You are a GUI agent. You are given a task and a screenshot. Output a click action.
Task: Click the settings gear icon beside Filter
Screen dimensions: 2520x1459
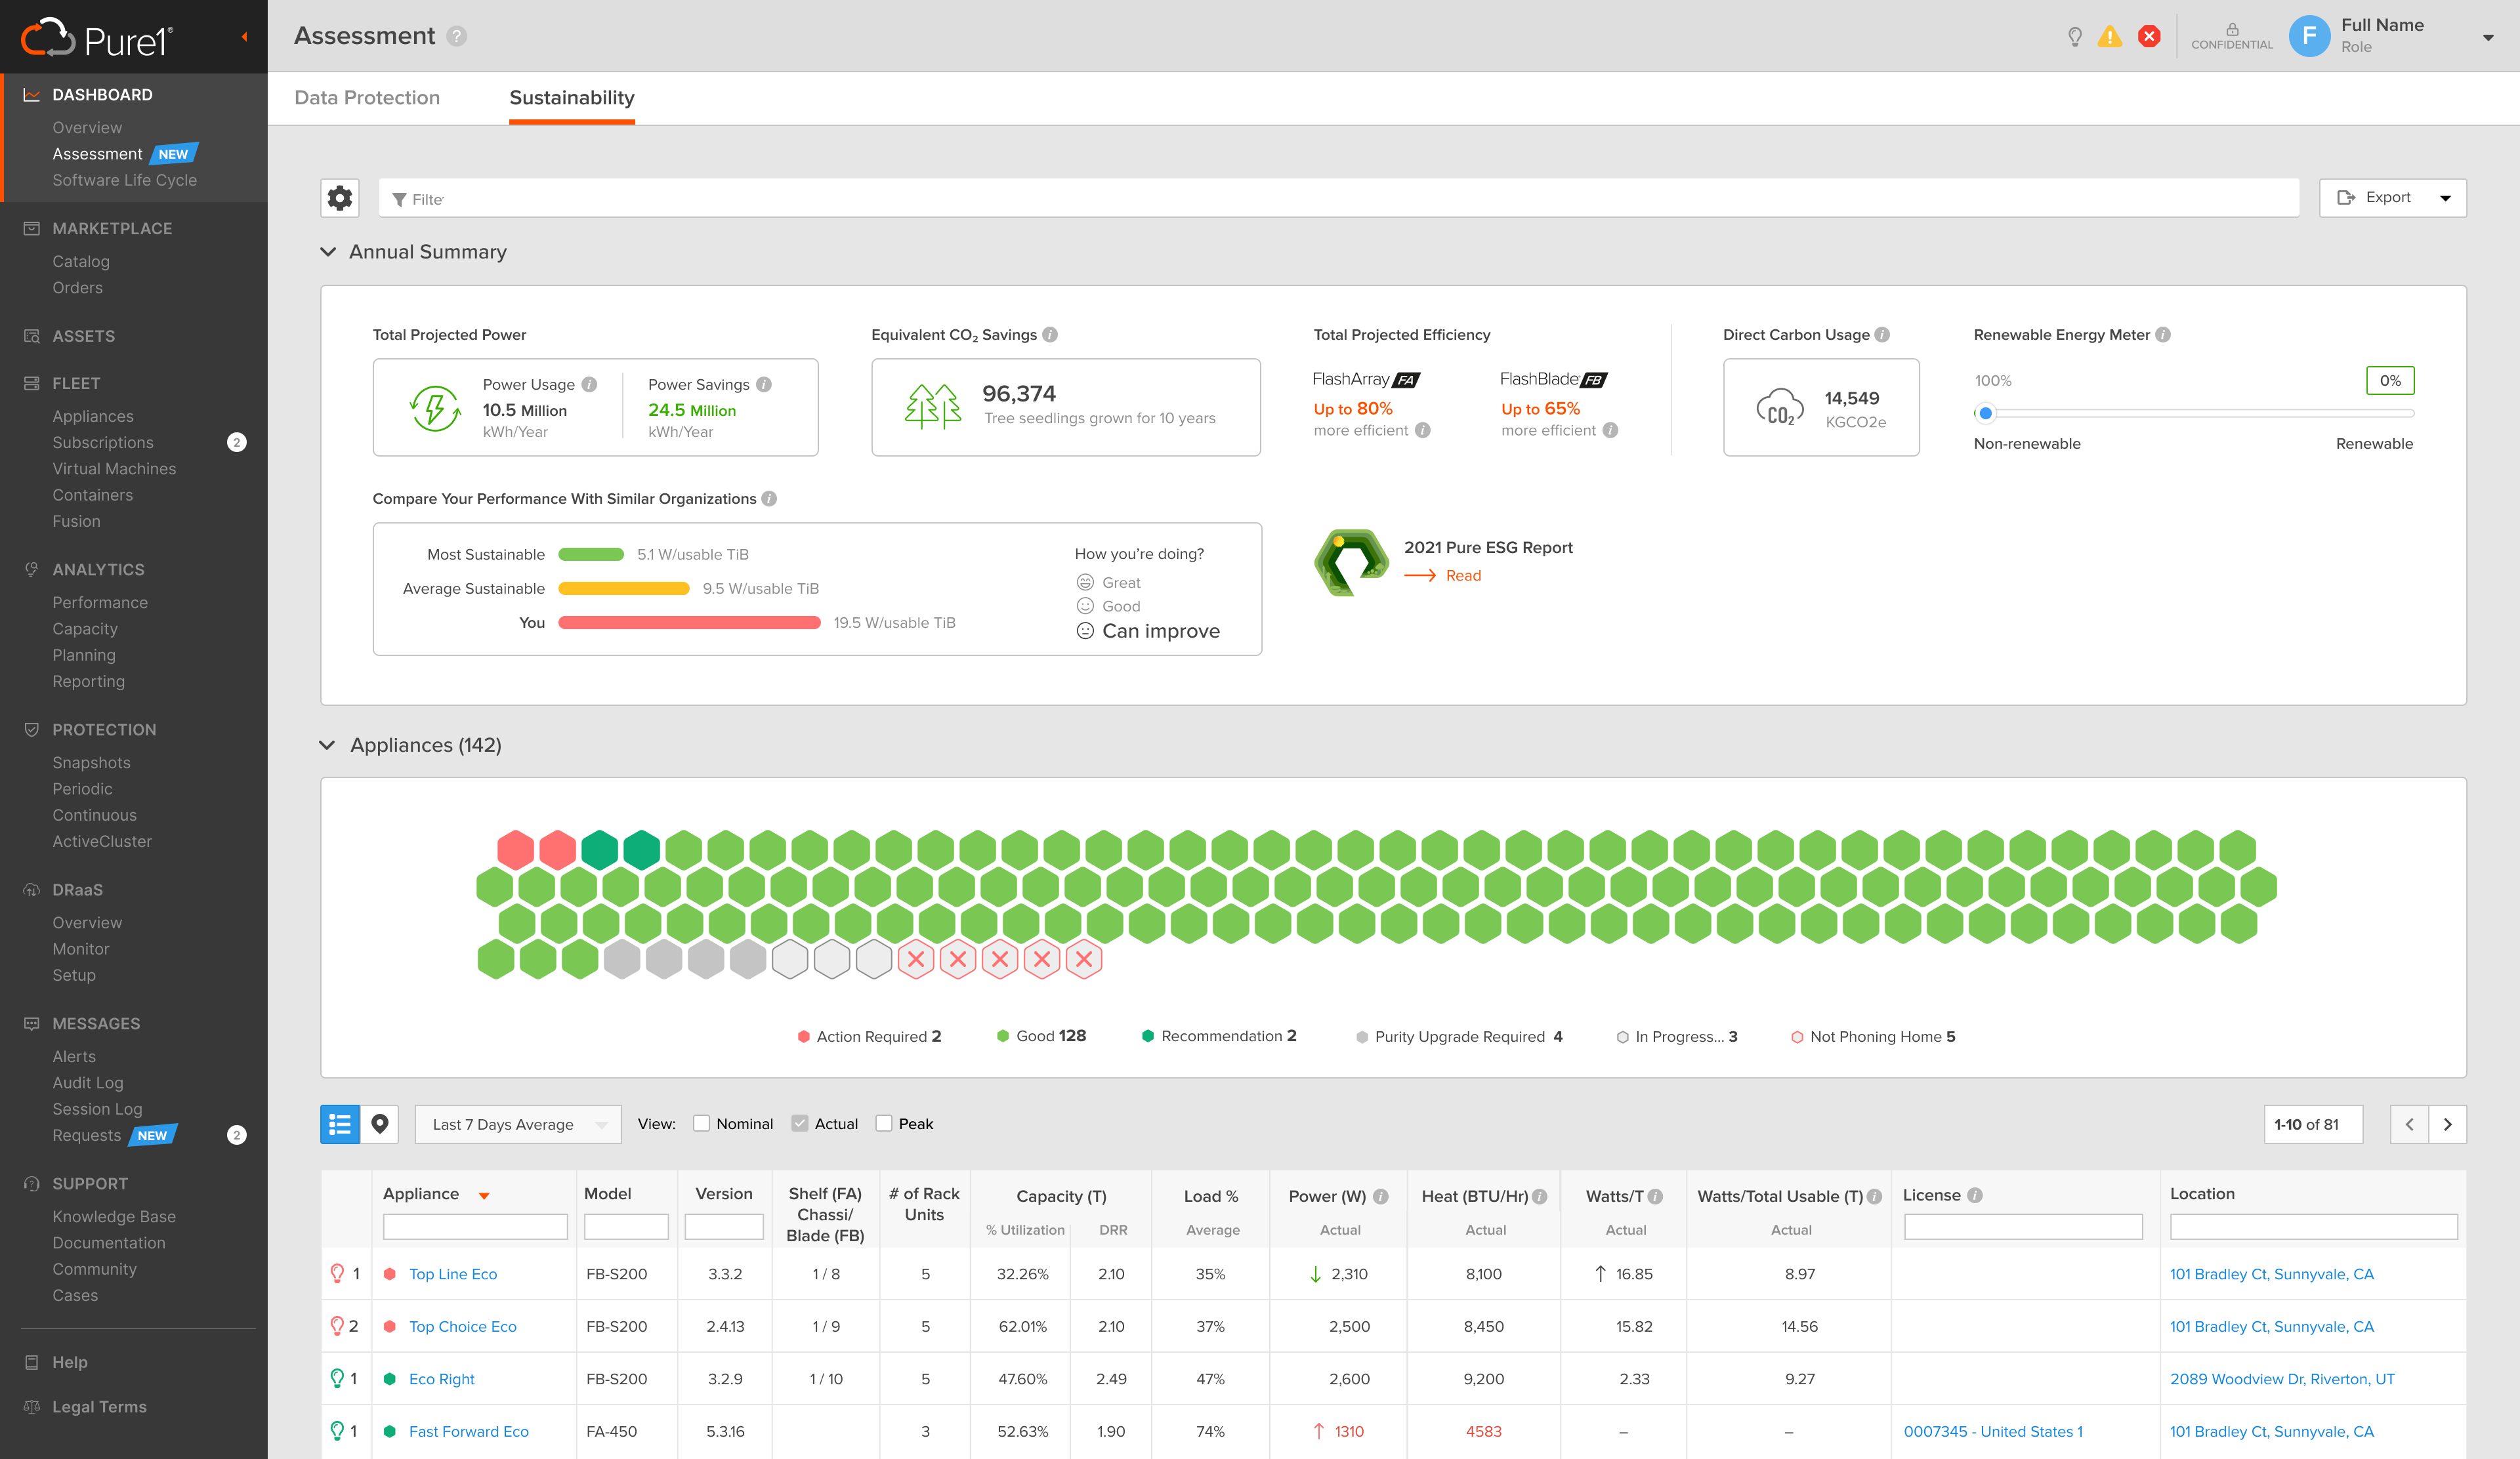(x=340, y=198)
